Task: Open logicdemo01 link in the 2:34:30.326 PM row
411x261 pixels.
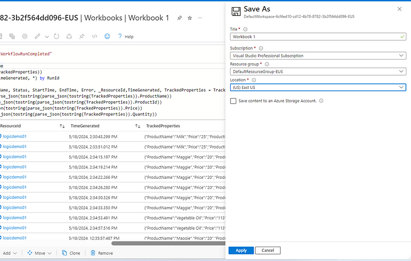Action: [x=14, y=197]
